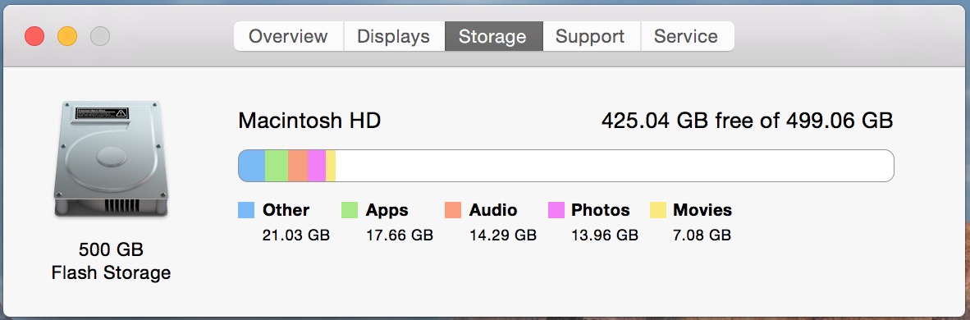Image resolution: width=970 pixels, height=320 pixels.
Task: Click the blue Other legend swatch
Action: pos(246,210)
